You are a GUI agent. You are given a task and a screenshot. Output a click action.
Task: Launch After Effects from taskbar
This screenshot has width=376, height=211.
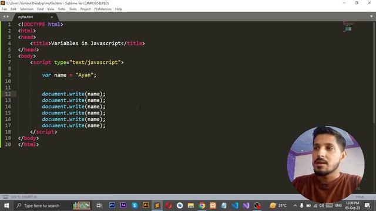(123, 205)
